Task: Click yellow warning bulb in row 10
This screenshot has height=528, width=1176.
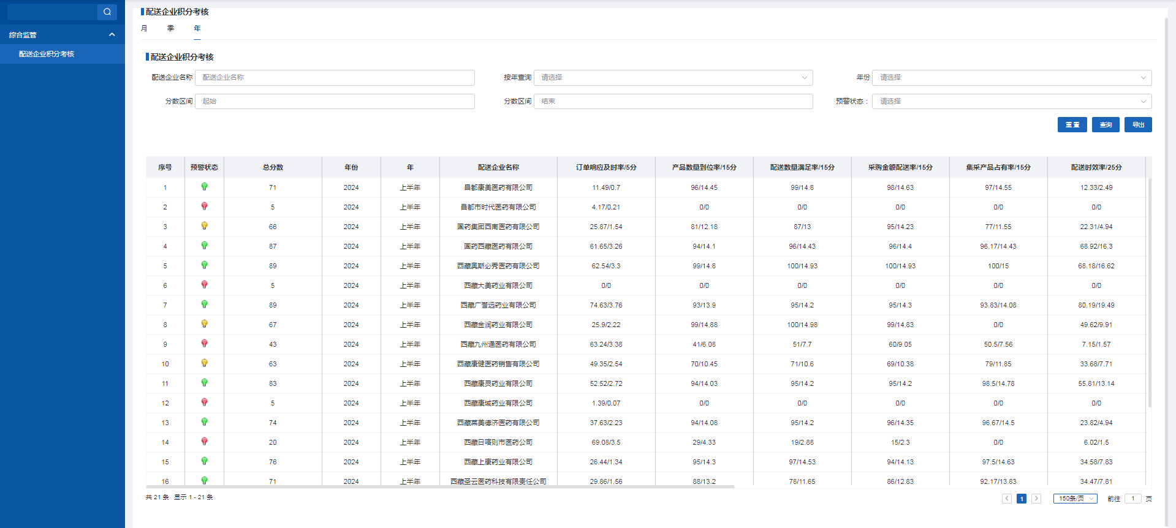Action: coord(204,363)
